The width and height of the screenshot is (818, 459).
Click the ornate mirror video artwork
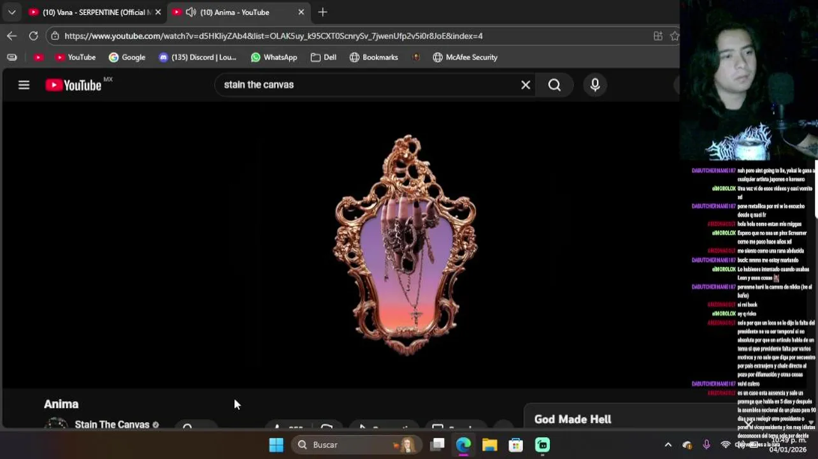(406, 245)
